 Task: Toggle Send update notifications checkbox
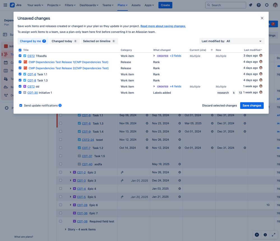click(x=21, y=105)
